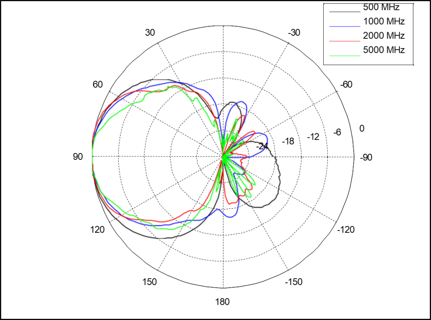Viewport: 431px width, 320px height.
Task: Click the black curve's large right-side lobe
Action: (280, 177)
